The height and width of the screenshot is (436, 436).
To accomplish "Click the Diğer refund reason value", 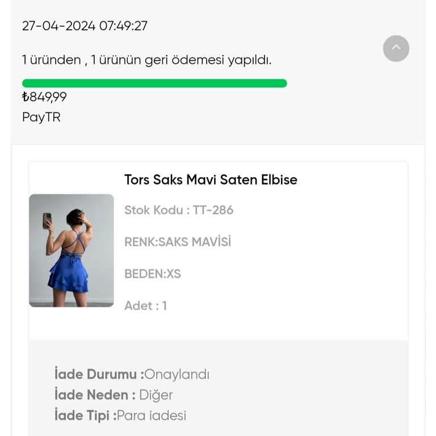I will tap(156, 395).
